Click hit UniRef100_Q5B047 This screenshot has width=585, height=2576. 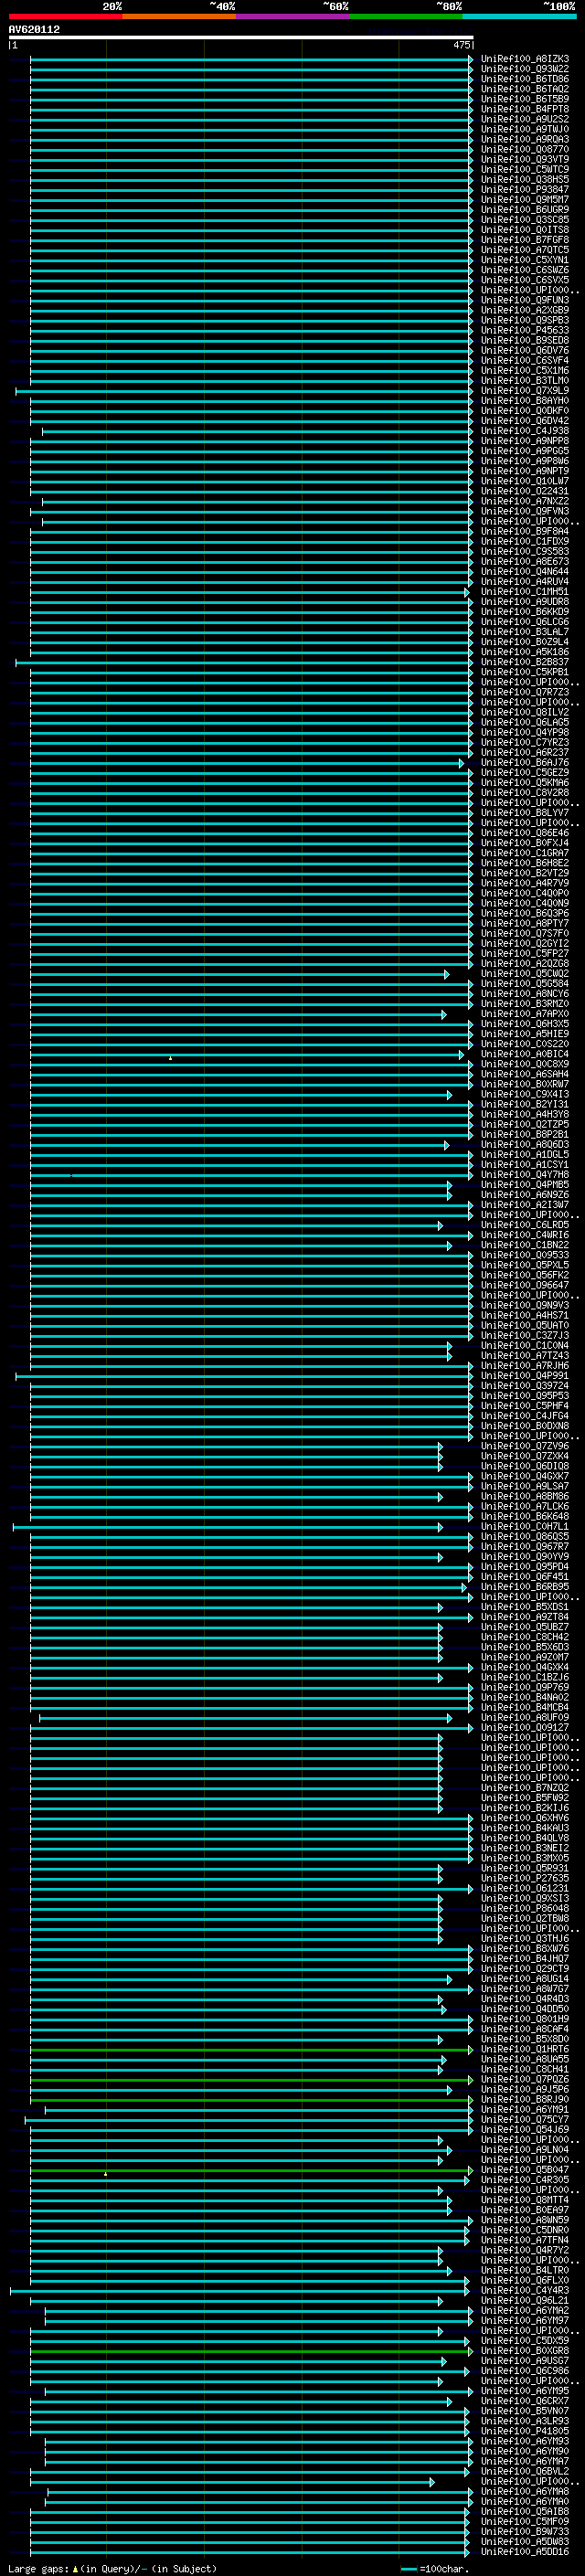point(525,2170)
